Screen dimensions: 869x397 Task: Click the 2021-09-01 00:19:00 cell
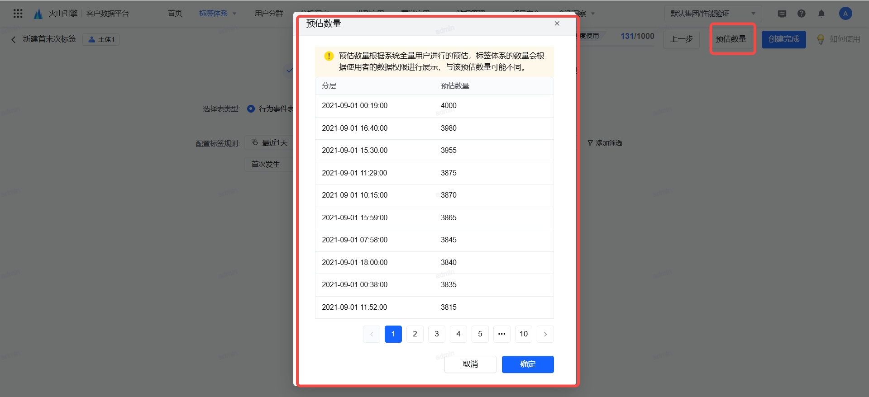pyautogui.click(x=355, y=106)
